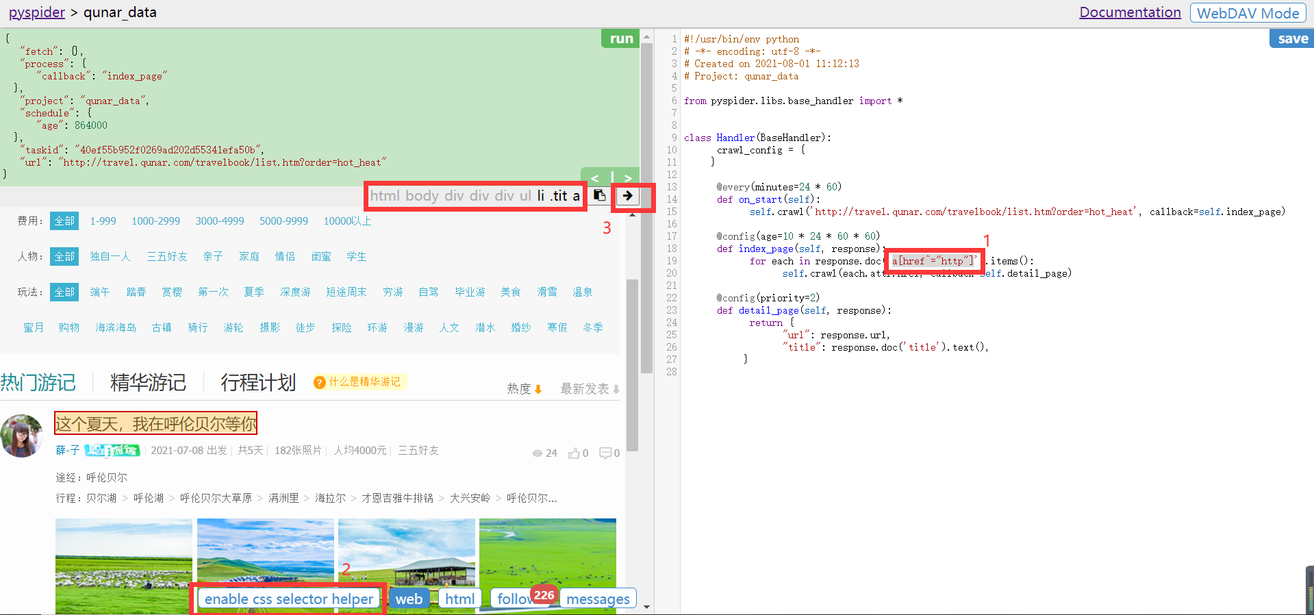Select the 端午 play-style filter
The height and width of the screenshot is (615, 1314).
pos(99,292)
